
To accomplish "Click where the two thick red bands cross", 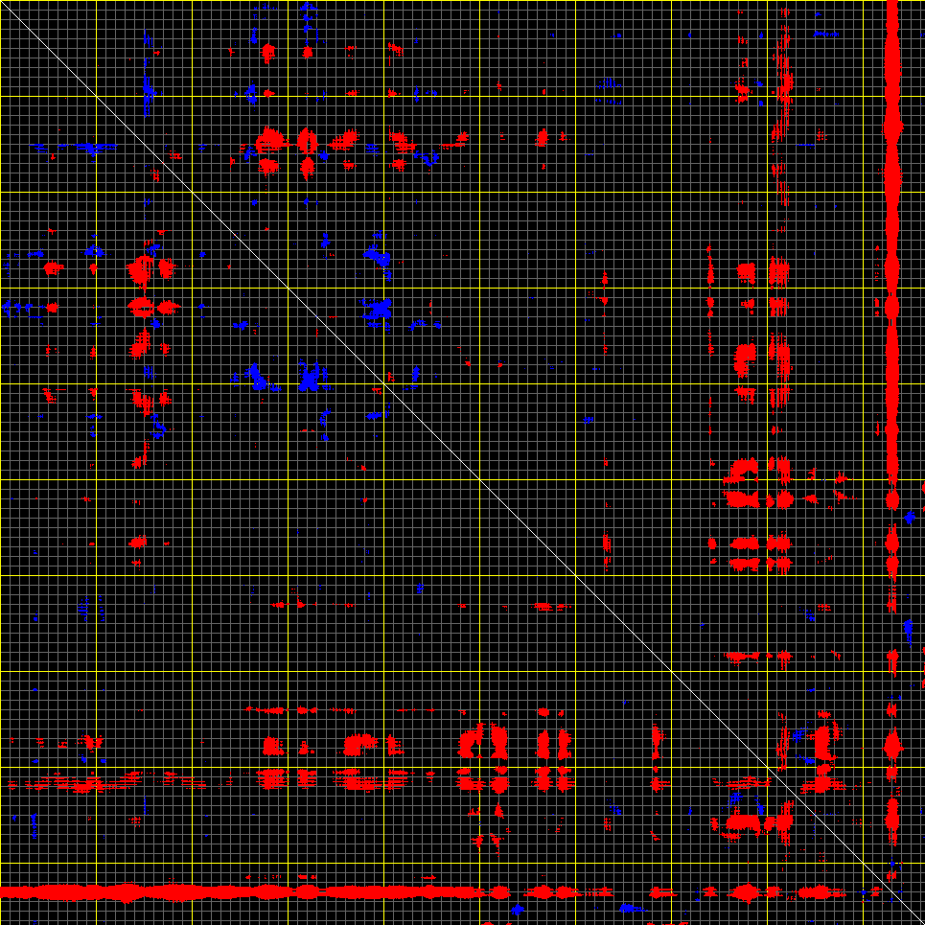I will click(x=892, y=892).
